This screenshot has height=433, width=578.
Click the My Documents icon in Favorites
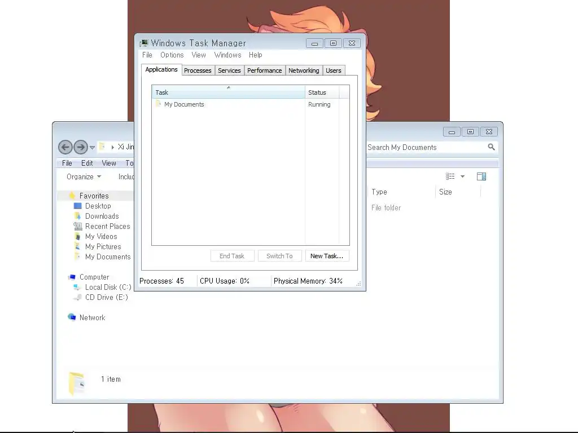77,257
